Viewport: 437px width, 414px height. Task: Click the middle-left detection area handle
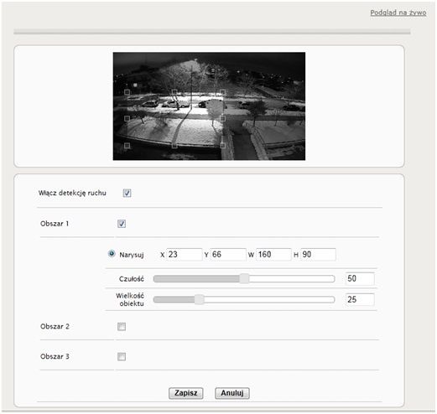pyautogui.click(x=127, y=118)
